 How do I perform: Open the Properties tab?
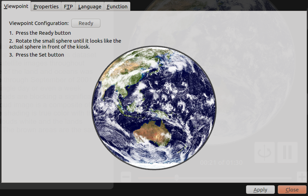click(x=46, y=7)
